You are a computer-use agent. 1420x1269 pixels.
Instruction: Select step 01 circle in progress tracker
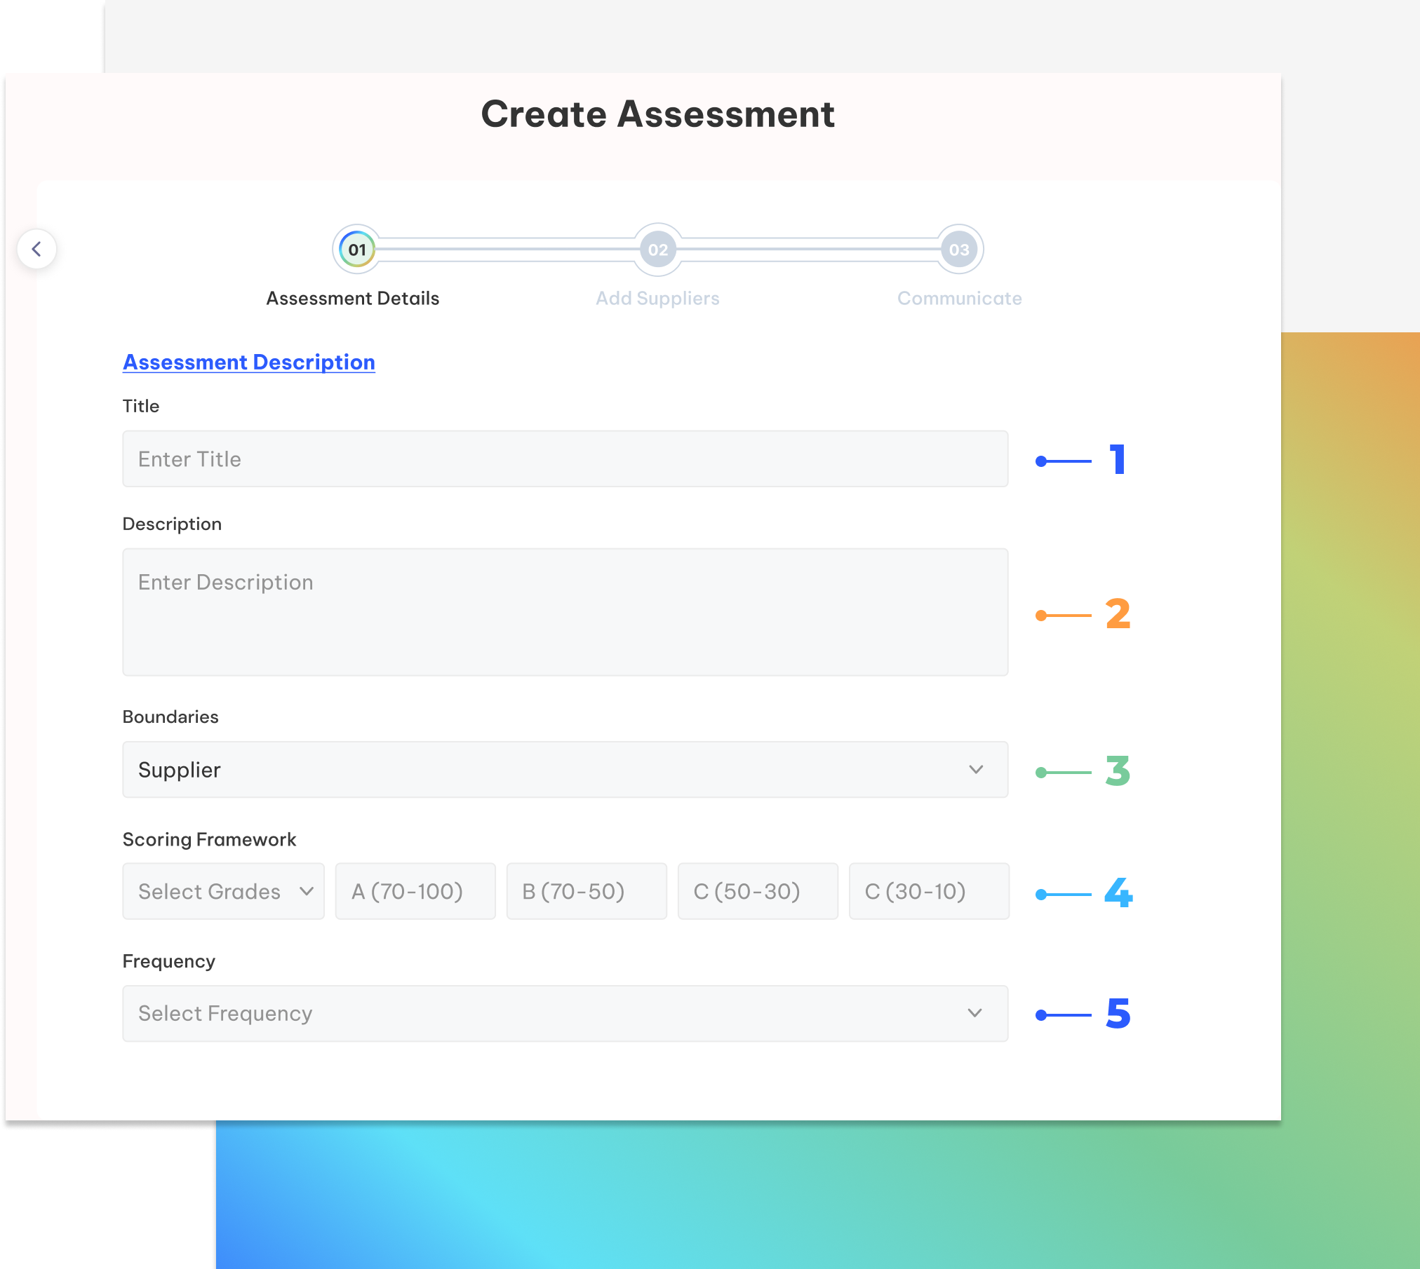(x=356, y=250)
